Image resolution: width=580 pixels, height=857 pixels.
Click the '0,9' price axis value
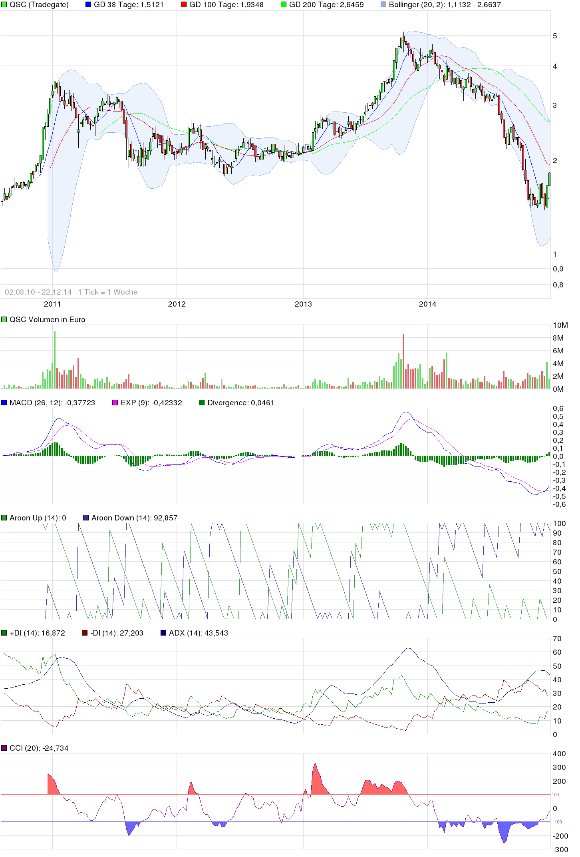pyautogui.click(x=558, y=269)
